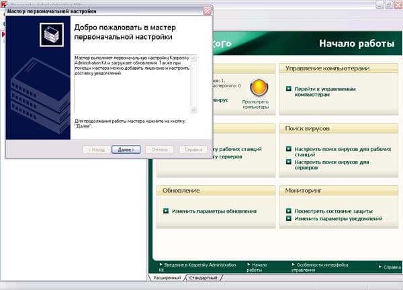Click the server stack icon in the wizard header
This screenshot has height=290, width=403.
point(52,35)
